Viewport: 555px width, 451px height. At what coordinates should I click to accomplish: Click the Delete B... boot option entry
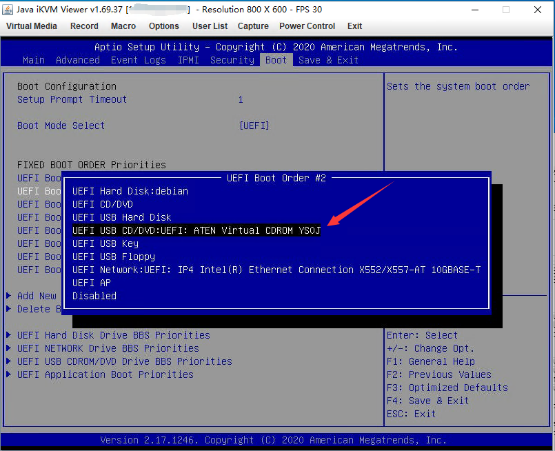39,309
